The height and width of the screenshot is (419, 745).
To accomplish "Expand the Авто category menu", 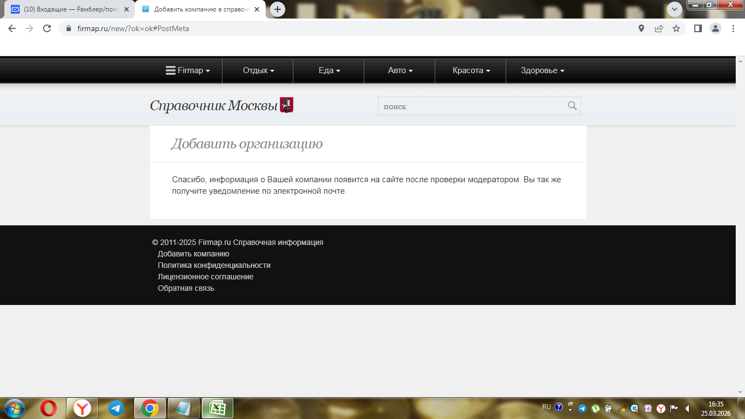I will pyautogui.click(x=400, y=70).
